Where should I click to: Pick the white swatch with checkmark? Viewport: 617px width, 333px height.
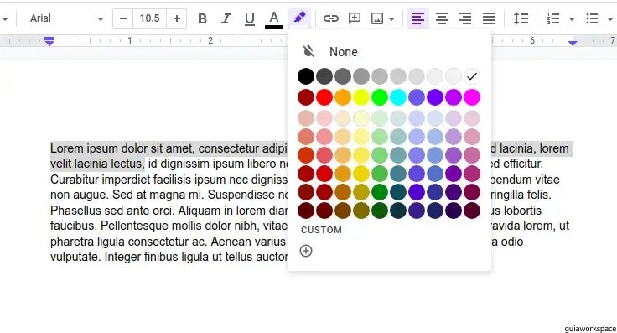pos(472,76)
